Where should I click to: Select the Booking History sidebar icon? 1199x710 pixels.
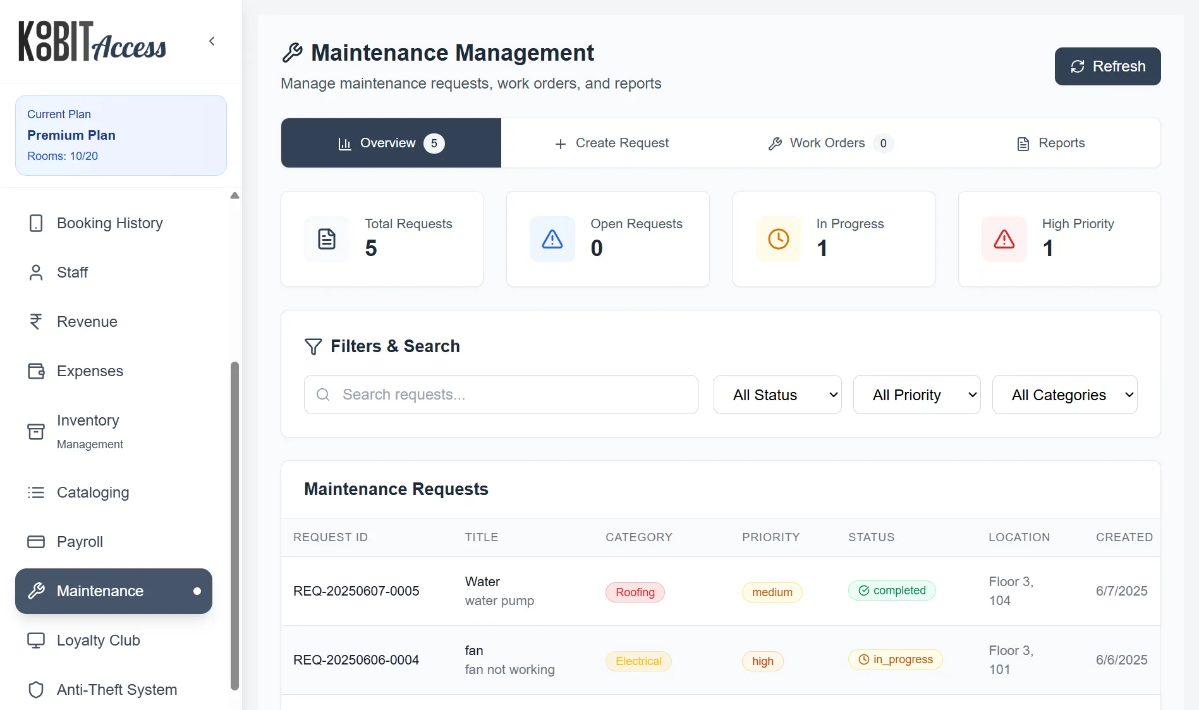(36, 223)
